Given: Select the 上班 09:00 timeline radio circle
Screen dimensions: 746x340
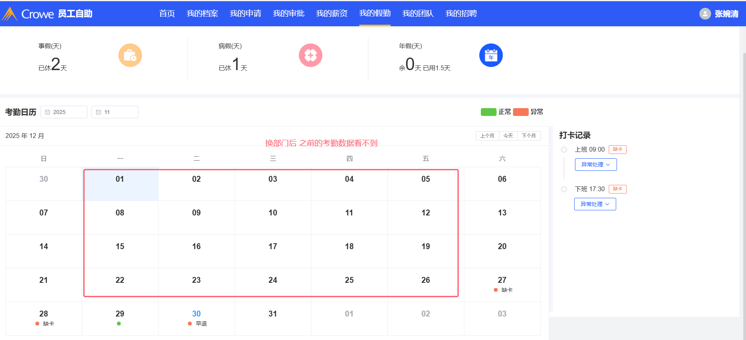Looking at the screenshot, I should click(564, 150).
